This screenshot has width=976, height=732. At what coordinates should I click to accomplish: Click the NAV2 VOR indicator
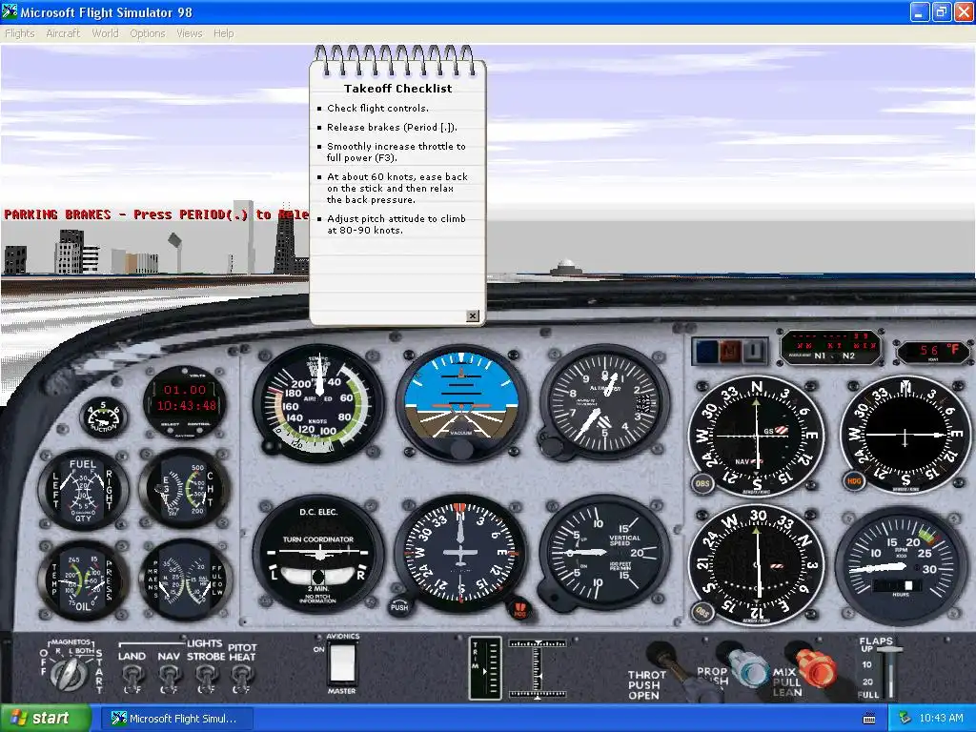click(x=756, y=565)
